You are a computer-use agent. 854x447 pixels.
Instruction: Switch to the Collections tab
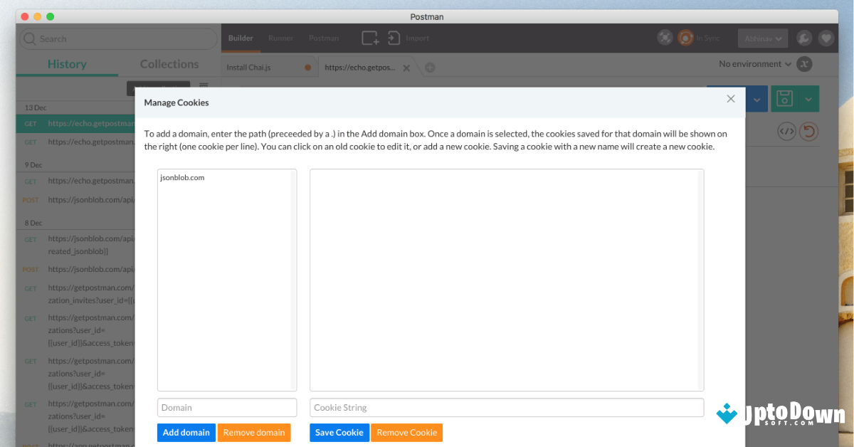point(169,64)
